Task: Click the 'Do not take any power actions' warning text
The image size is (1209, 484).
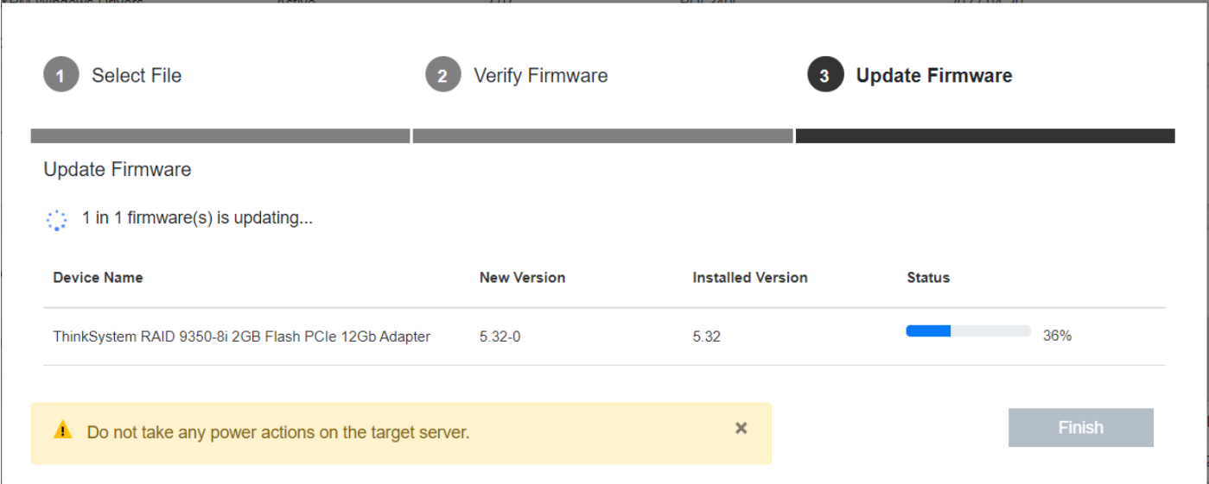Action: coord(278,432)
